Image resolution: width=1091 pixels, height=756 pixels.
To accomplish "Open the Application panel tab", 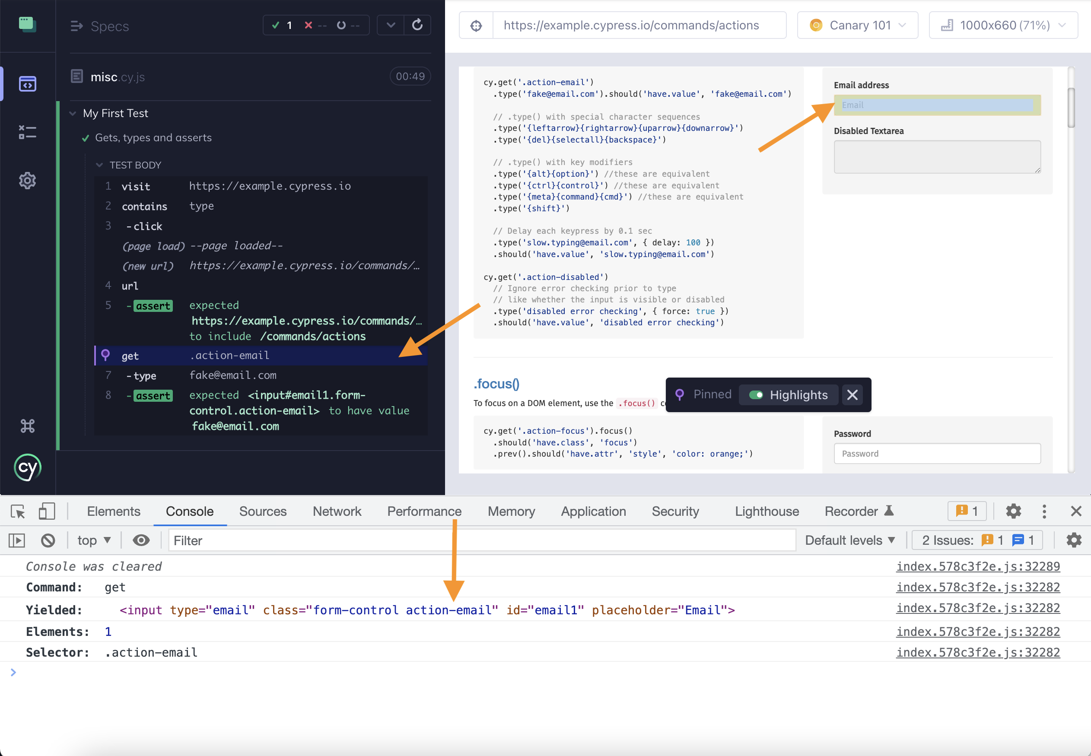I will [593, 511].
